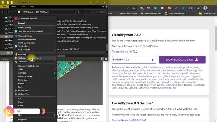Image resolution: width=217 pixels, height=122 pixels.
Task: Expand the New submenu arrow
Action: [54, 115]
